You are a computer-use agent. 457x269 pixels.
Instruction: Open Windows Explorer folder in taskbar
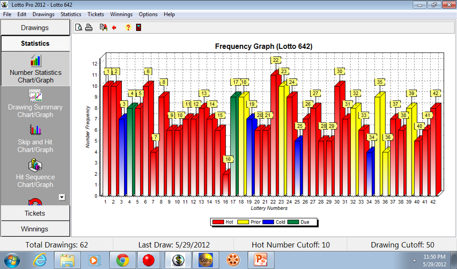pyautogui.click(x=67, y=260)
